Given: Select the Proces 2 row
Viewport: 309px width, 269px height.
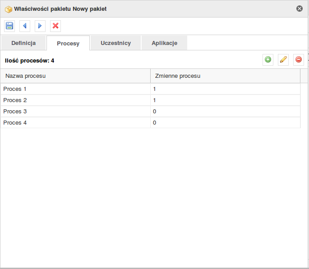Looking at the screenshot, I should (151, 100).
